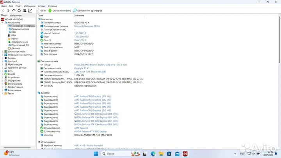This screenshot has height=158, width=281.
Task: Click the Forward navigation arrow in the toolbar
Action: pos(8,11)
